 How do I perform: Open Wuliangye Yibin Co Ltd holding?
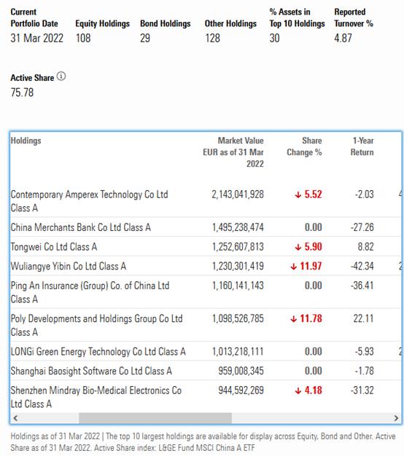pos(68,266)
